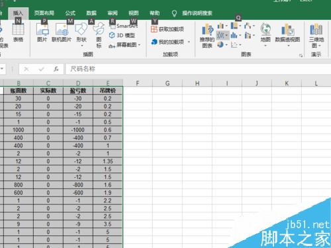Screen dimensions: 331x248
Task: Click the 吊牌价 header cell
Action: pos(108,91)
